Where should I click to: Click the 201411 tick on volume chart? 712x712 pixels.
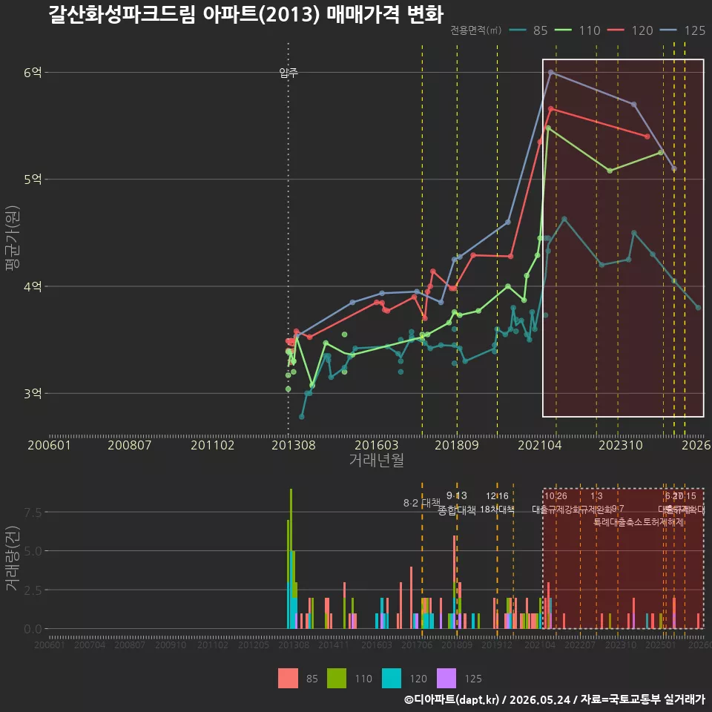(334, 645)
